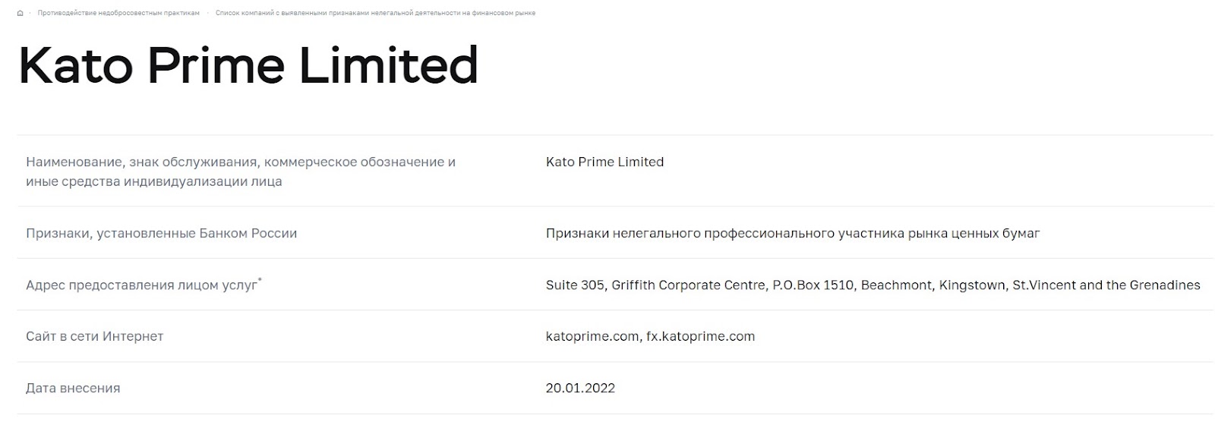This screenshot has width=1215, height=425.
Task: Click иные средства индивидуализации лица text line
Action: (x=153, y=181)
